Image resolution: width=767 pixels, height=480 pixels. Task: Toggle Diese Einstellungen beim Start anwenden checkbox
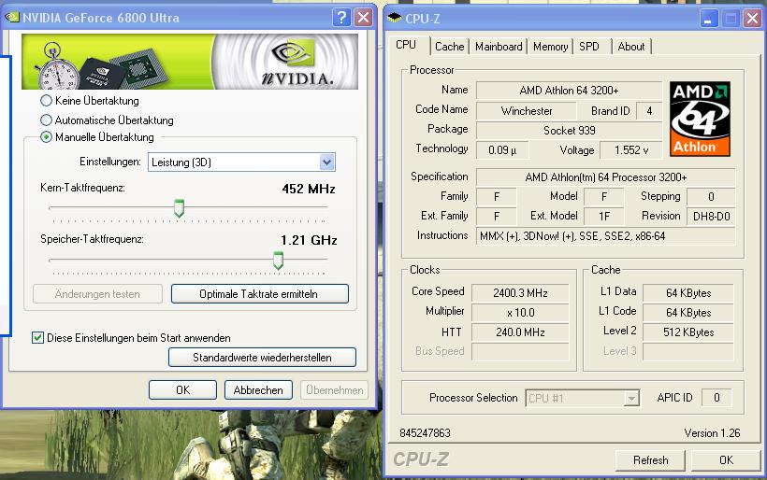tap(37, 337)
